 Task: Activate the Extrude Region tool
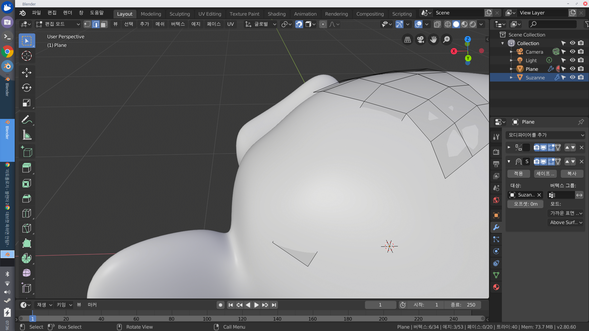click(x=27, y=168)
